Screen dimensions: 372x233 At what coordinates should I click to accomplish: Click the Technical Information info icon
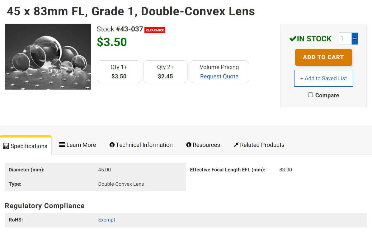coord(112,145)
